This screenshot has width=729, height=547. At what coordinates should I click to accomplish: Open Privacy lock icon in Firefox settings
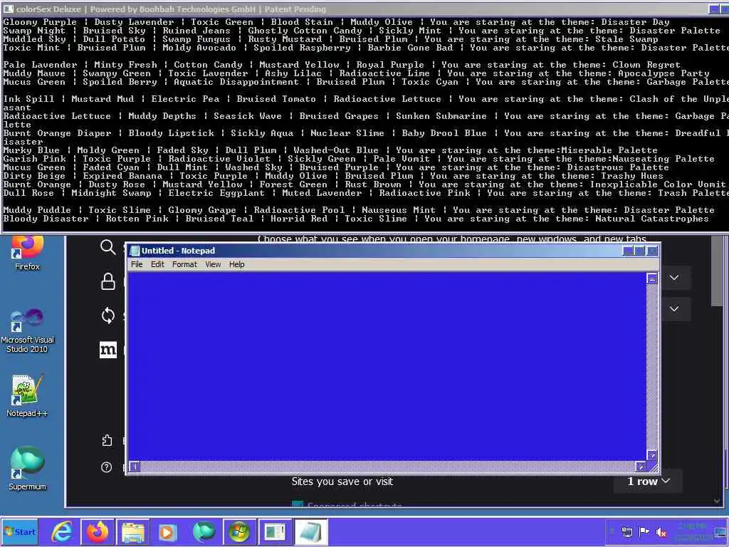[108, 281]
